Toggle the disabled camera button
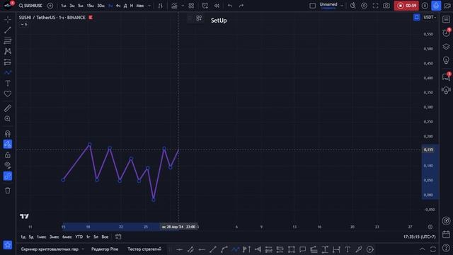The image size is (453, 255). point(447,6)
